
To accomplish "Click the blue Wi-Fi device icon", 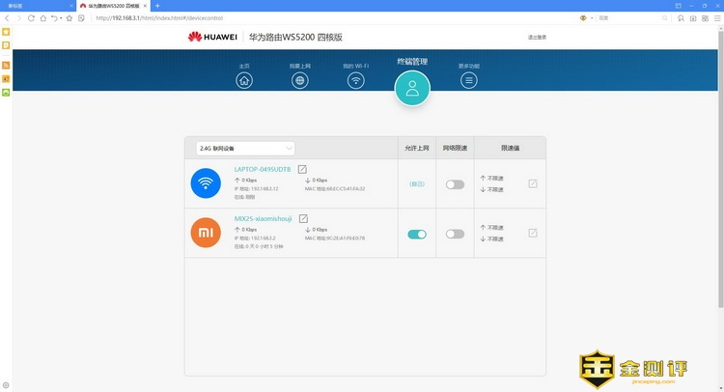I will (x=207, y=183).
